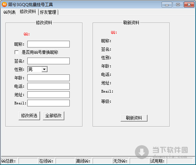This screenshot has height=165, width=196.
Task: Enable 是否用QQ号替换昵称 checkbox
Action: [17, 52]
